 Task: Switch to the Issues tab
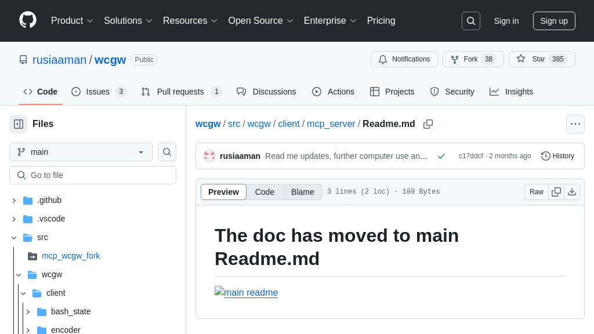[99, 92]
